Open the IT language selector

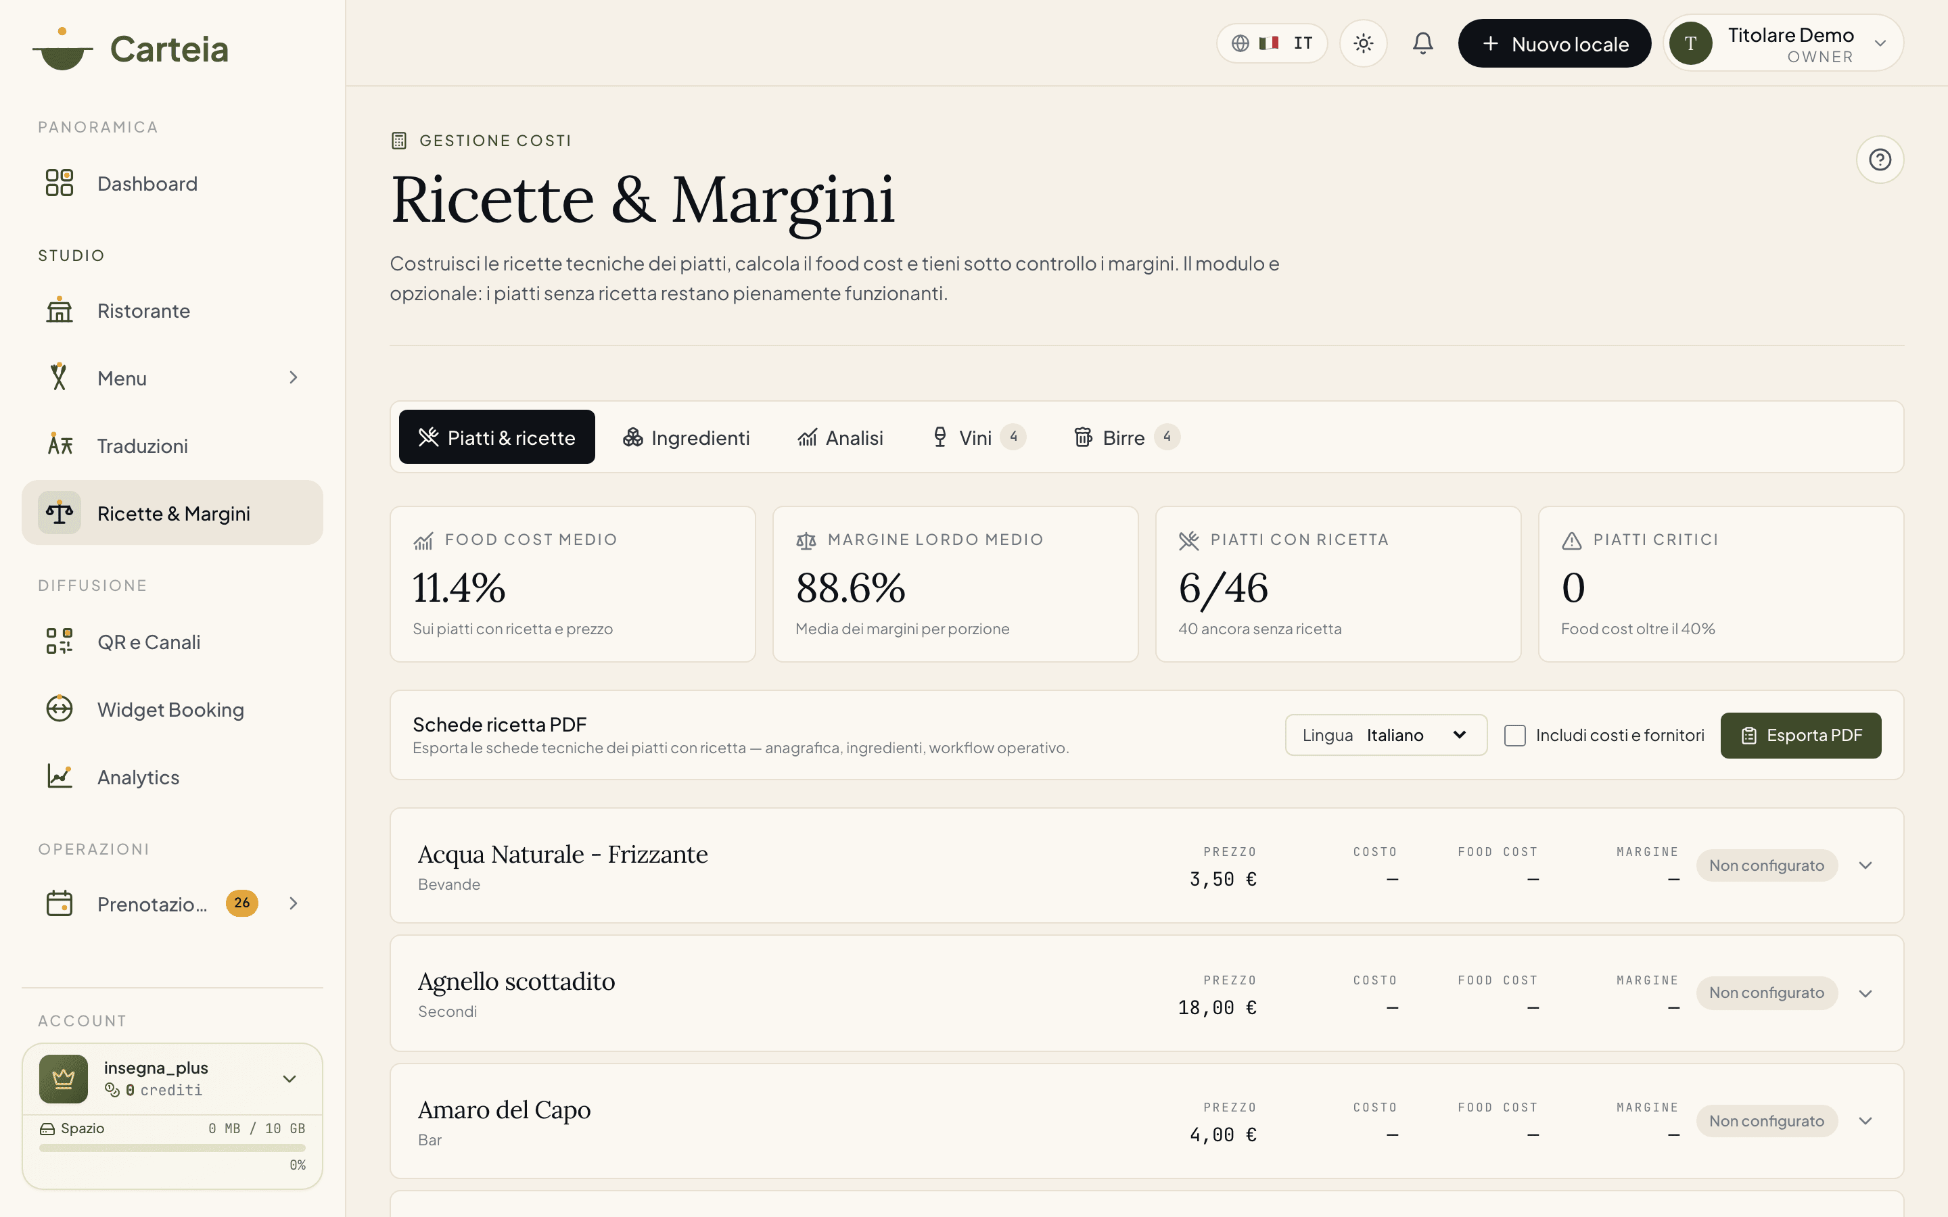click(1272, 43)
